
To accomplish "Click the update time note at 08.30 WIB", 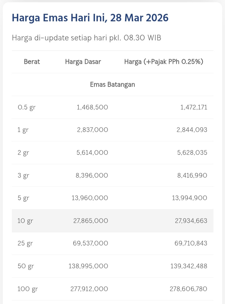I will pos(87,38).
